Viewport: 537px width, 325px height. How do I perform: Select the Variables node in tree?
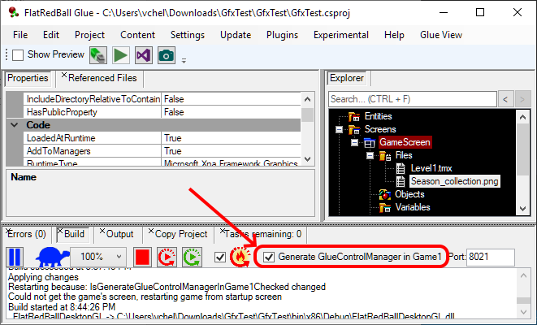tap(413, 207)
